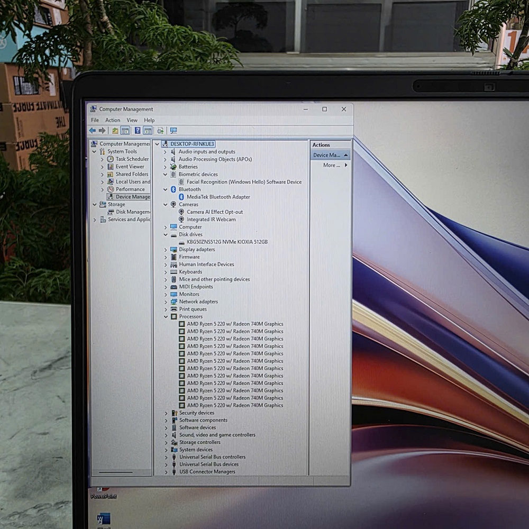The width and height of the screenshot is (529, 529).
Task: Collapse the Device Manager actions header
Action: click(345, 155)
